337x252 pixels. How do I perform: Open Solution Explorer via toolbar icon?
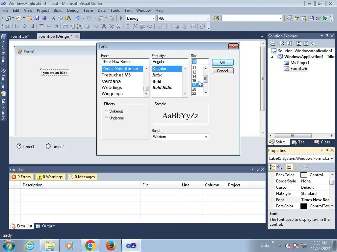pyautogui.click(x=289, y=18)
